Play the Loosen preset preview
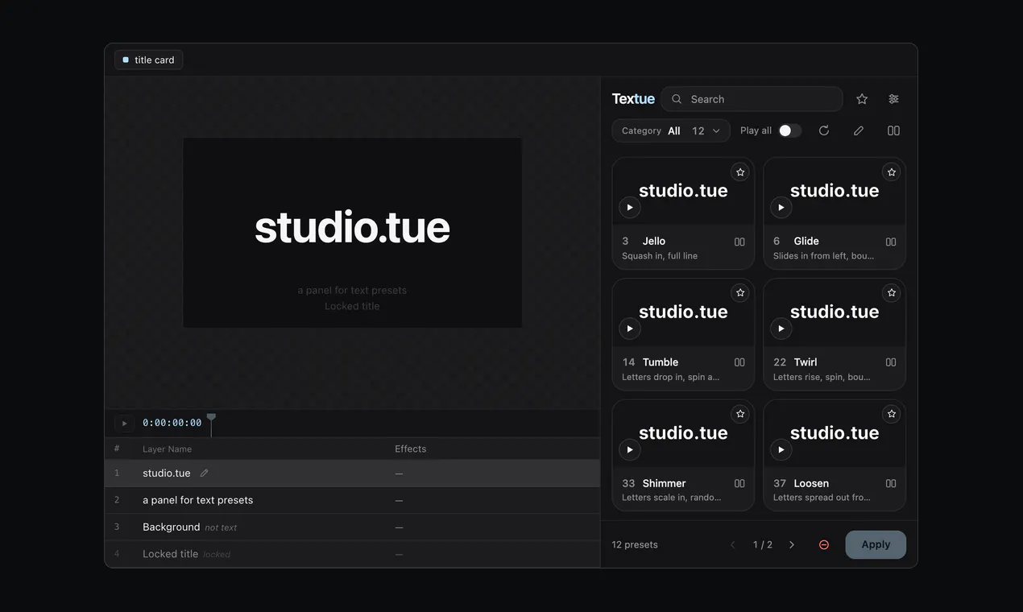The width and height of the screenshot is (1023, 612). click(x=781, y=449)
